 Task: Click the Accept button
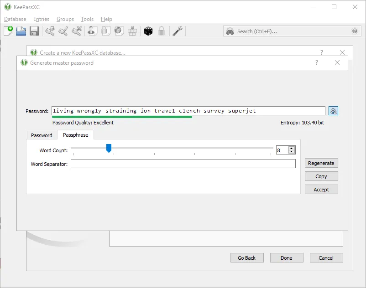pos(321,190)
